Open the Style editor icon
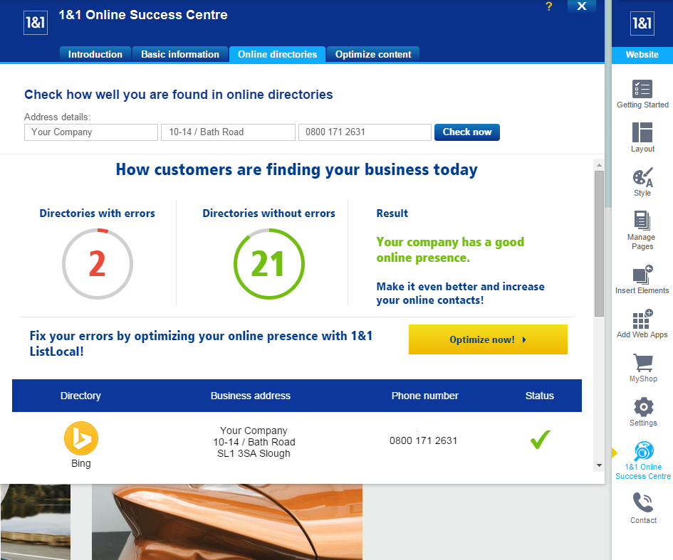 click(642, 178)
